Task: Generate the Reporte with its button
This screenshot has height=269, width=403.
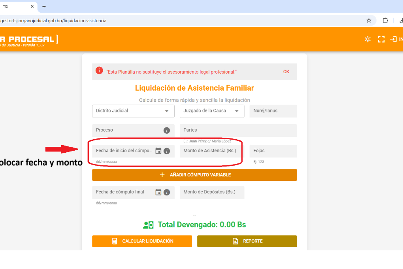Action: (247, 241)
